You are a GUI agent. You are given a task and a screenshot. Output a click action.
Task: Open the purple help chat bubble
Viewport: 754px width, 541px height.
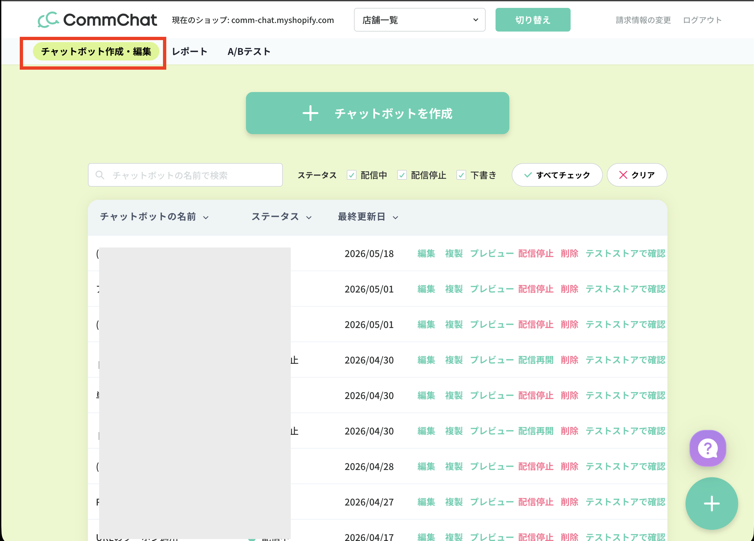tap(708, 448)
